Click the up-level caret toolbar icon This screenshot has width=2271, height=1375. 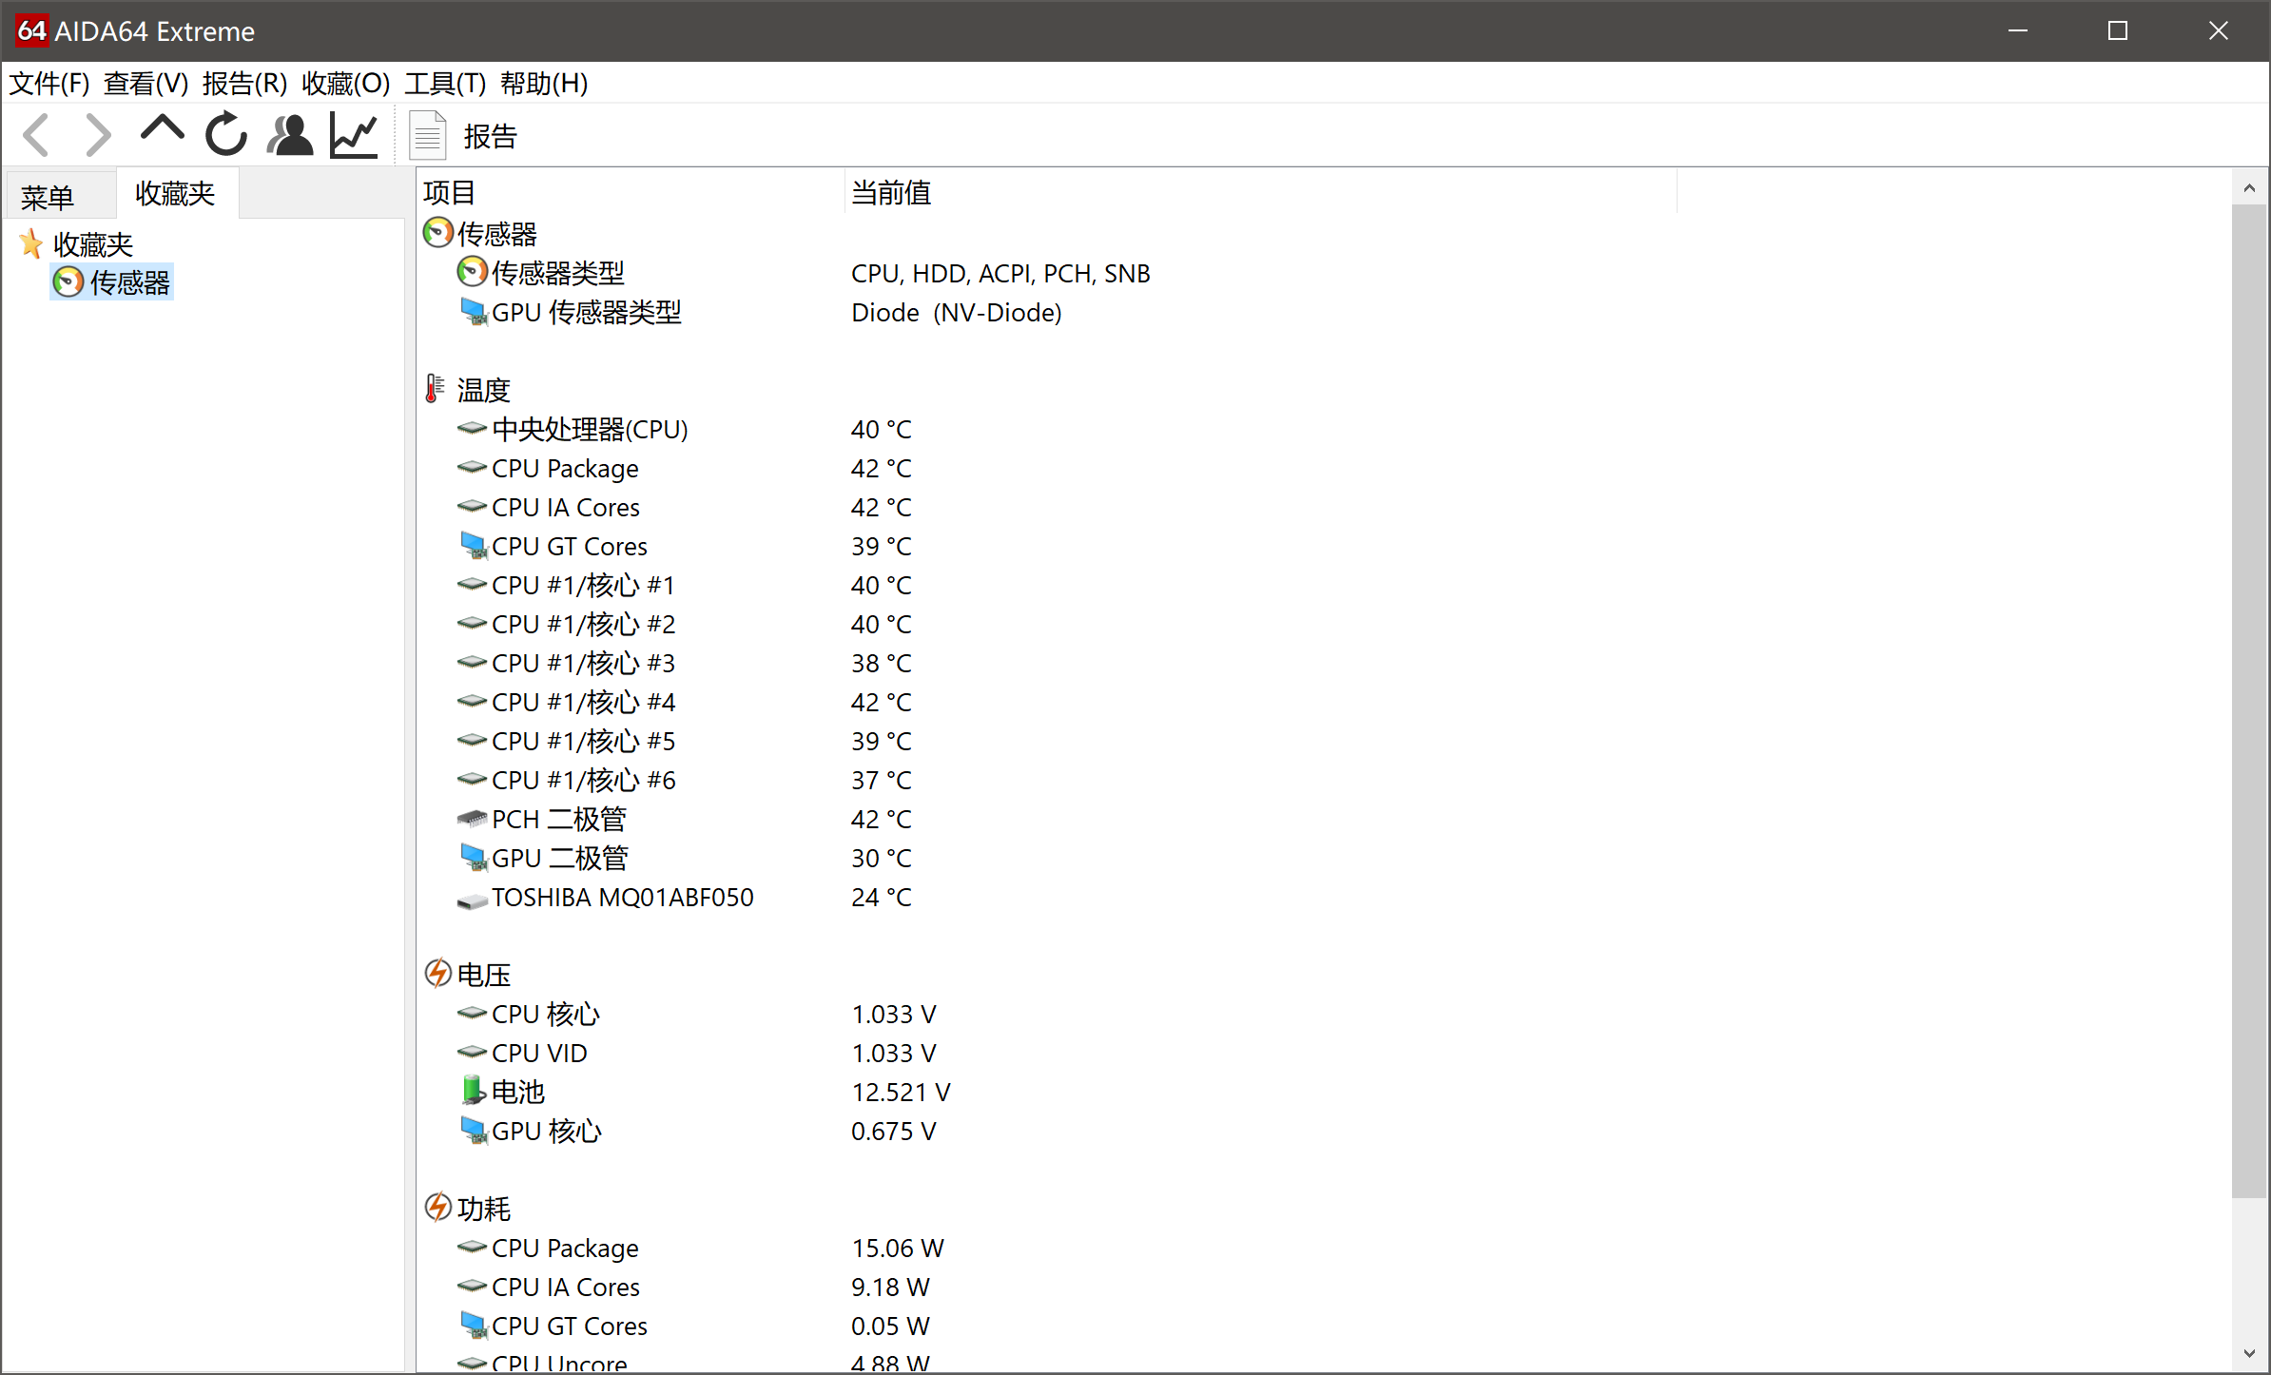162,130
